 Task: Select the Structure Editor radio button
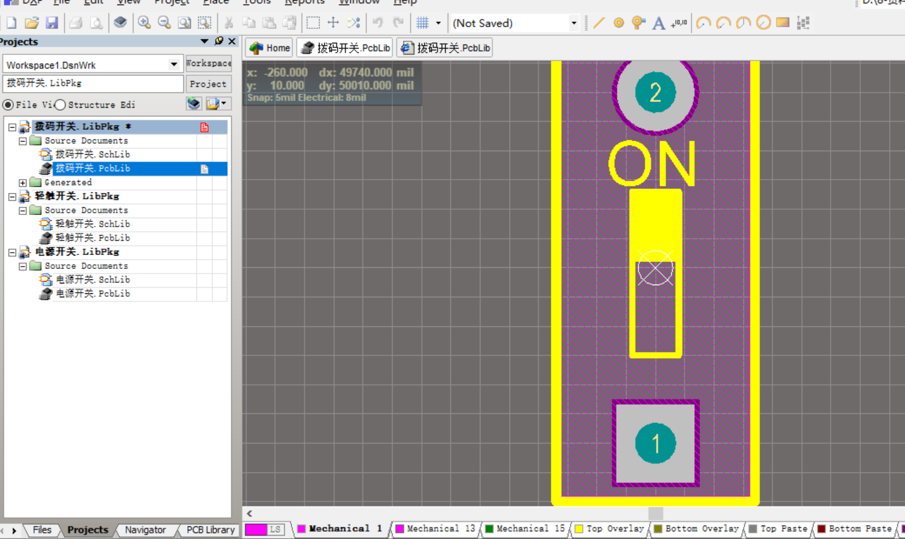60,105
